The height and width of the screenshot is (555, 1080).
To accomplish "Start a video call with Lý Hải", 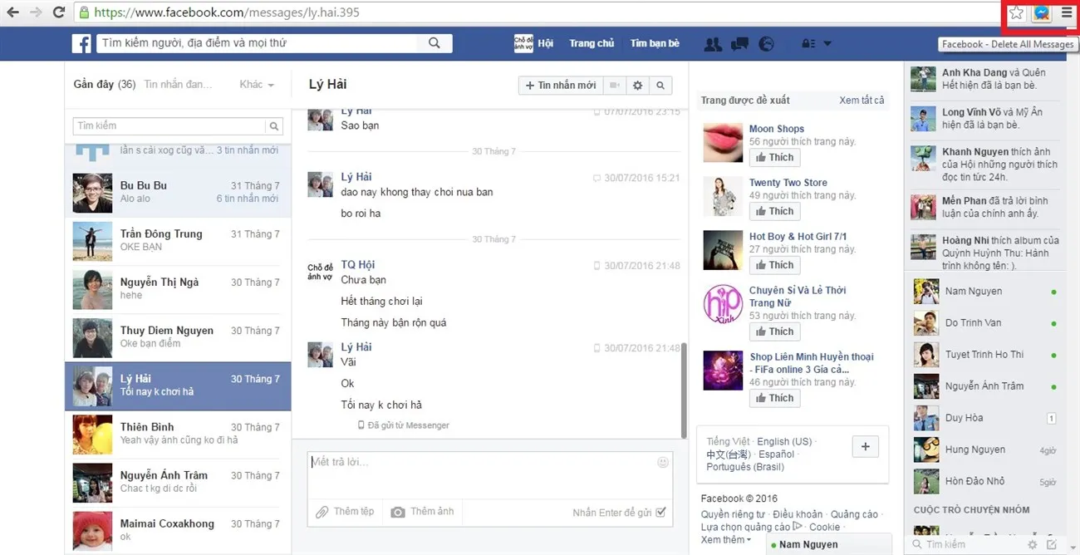I will (614, 85).
